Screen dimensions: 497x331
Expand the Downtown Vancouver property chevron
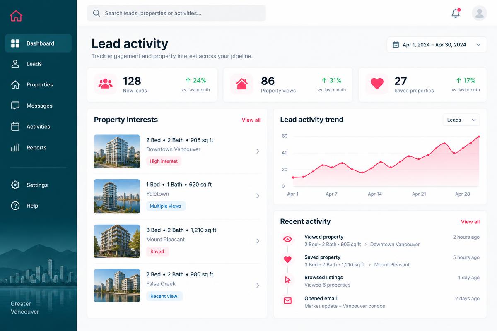(x=258, y=151)
